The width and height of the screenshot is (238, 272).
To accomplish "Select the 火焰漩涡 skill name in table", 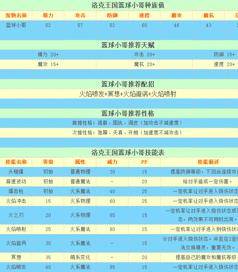I will pos(16,243).
